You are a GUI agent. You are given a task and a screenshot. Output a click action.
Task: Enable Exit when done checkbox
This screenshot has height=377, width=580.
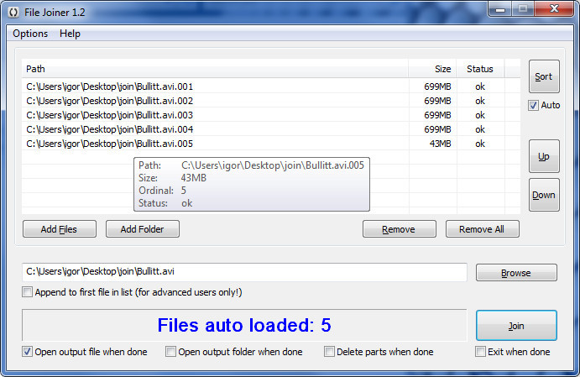click(480, 352)
